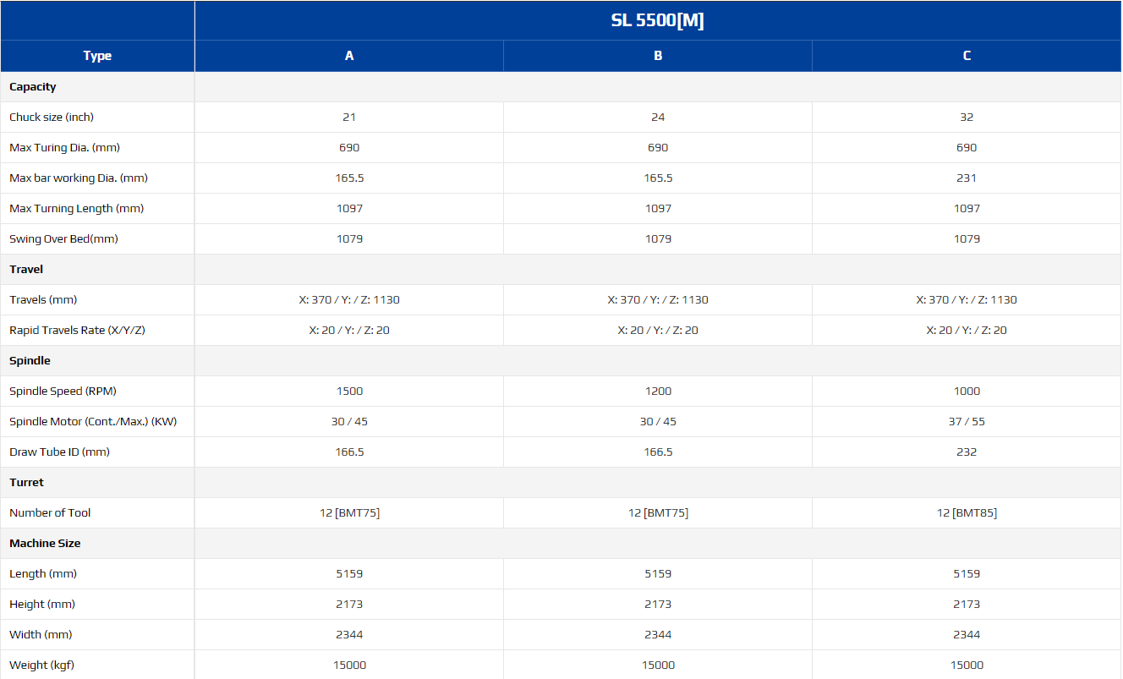1123x679 pixels.
Task: Select the 231 bar working diameter value
Action: [967, 178]
